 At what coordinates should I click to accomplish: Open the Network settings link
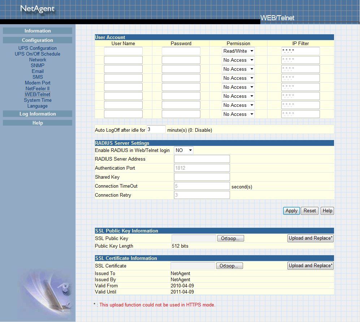pyautogui.click(x=38, y=60)
